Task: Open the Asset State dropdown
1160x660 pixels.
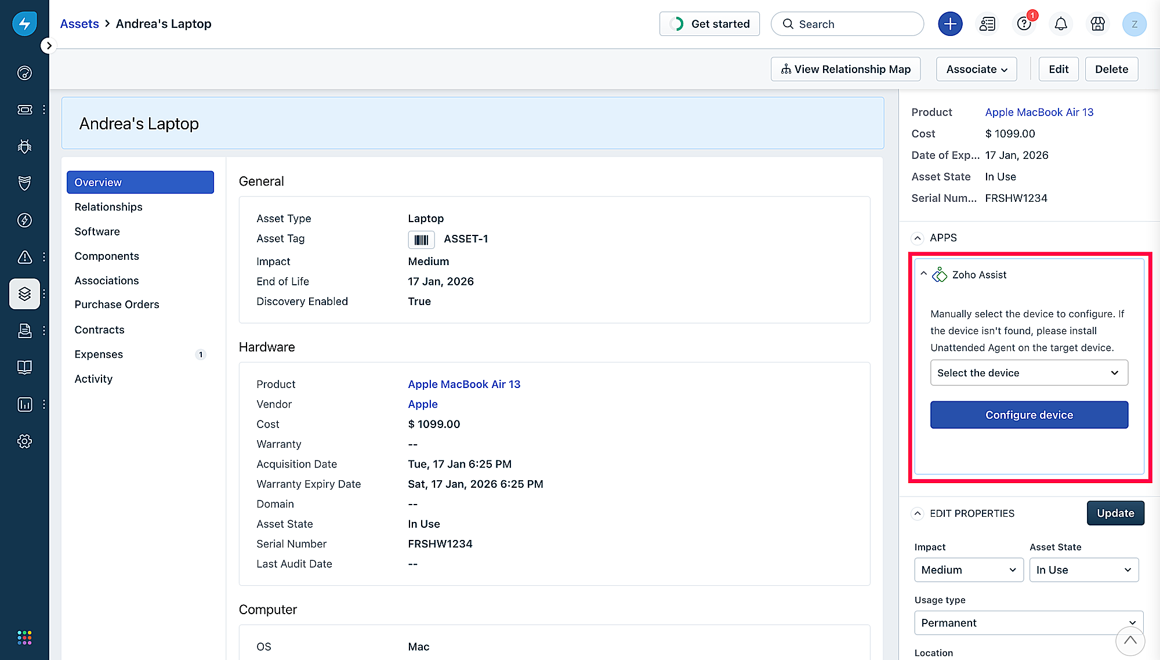Action: [1083, 570]
